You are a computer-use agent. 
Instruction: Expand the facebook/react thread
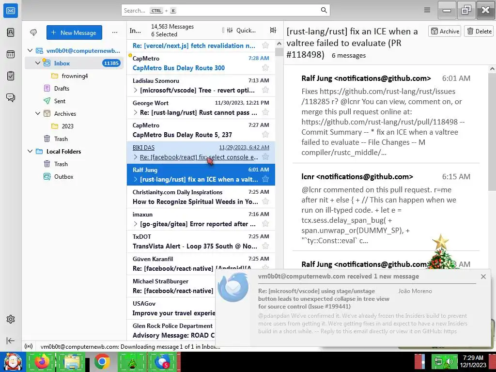[136, 157]
